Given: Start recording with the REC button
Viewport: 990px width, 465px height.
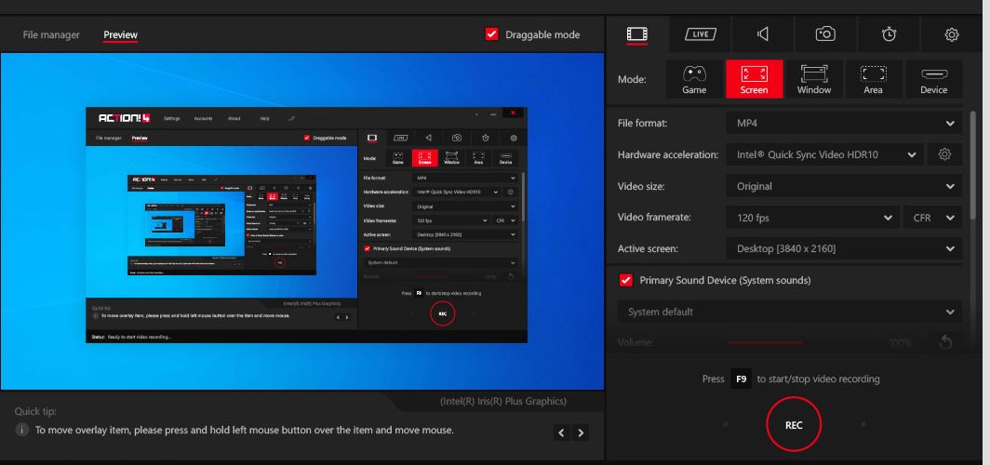Looking at the screenshot, I should (794, 425).
